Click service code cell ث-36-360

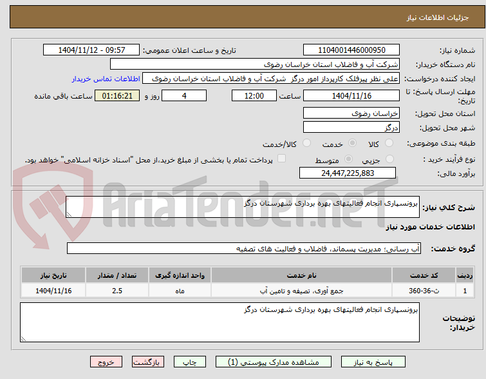[x=424, y=291]
